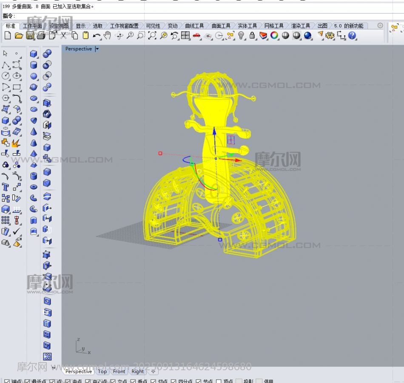404x383 pixels.
Task: Click the light bulb icon
Action: pos(241,35)
